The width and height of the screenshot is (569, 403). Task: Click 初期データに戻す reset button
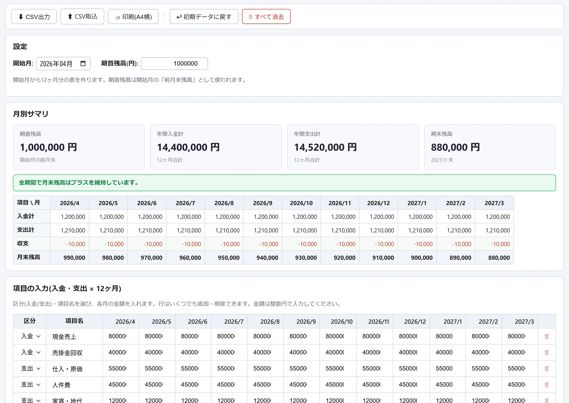coord(204,17)
